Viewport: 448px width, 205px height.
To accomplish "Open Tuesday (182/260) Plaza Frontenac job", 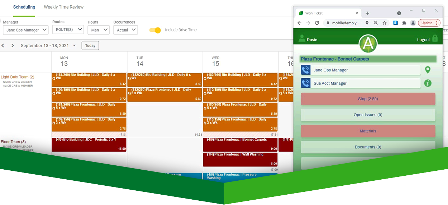I will coord(165,95).
